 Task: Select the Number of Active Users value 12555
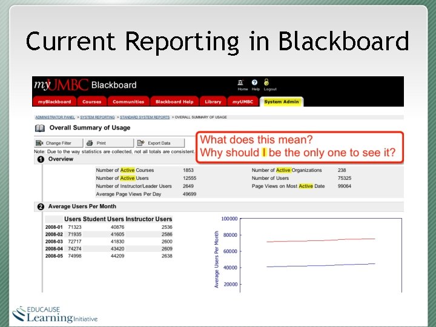(x=190, y=178)
